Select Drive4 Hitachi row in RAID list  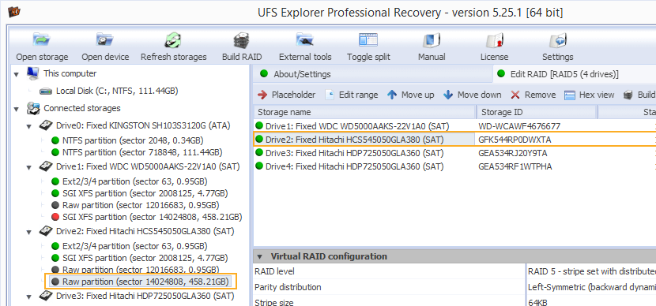pos(454,166)
